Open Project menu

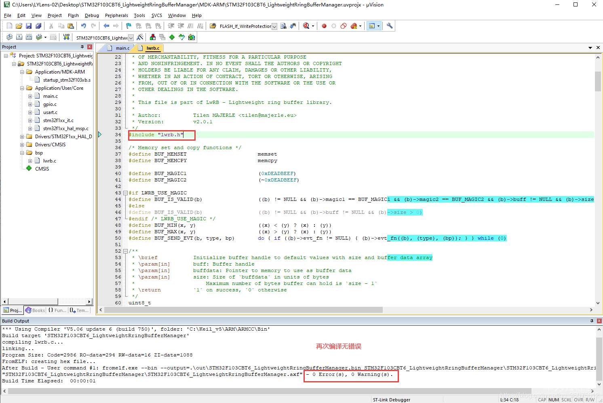pyautogui.click(x=55, y=15)
